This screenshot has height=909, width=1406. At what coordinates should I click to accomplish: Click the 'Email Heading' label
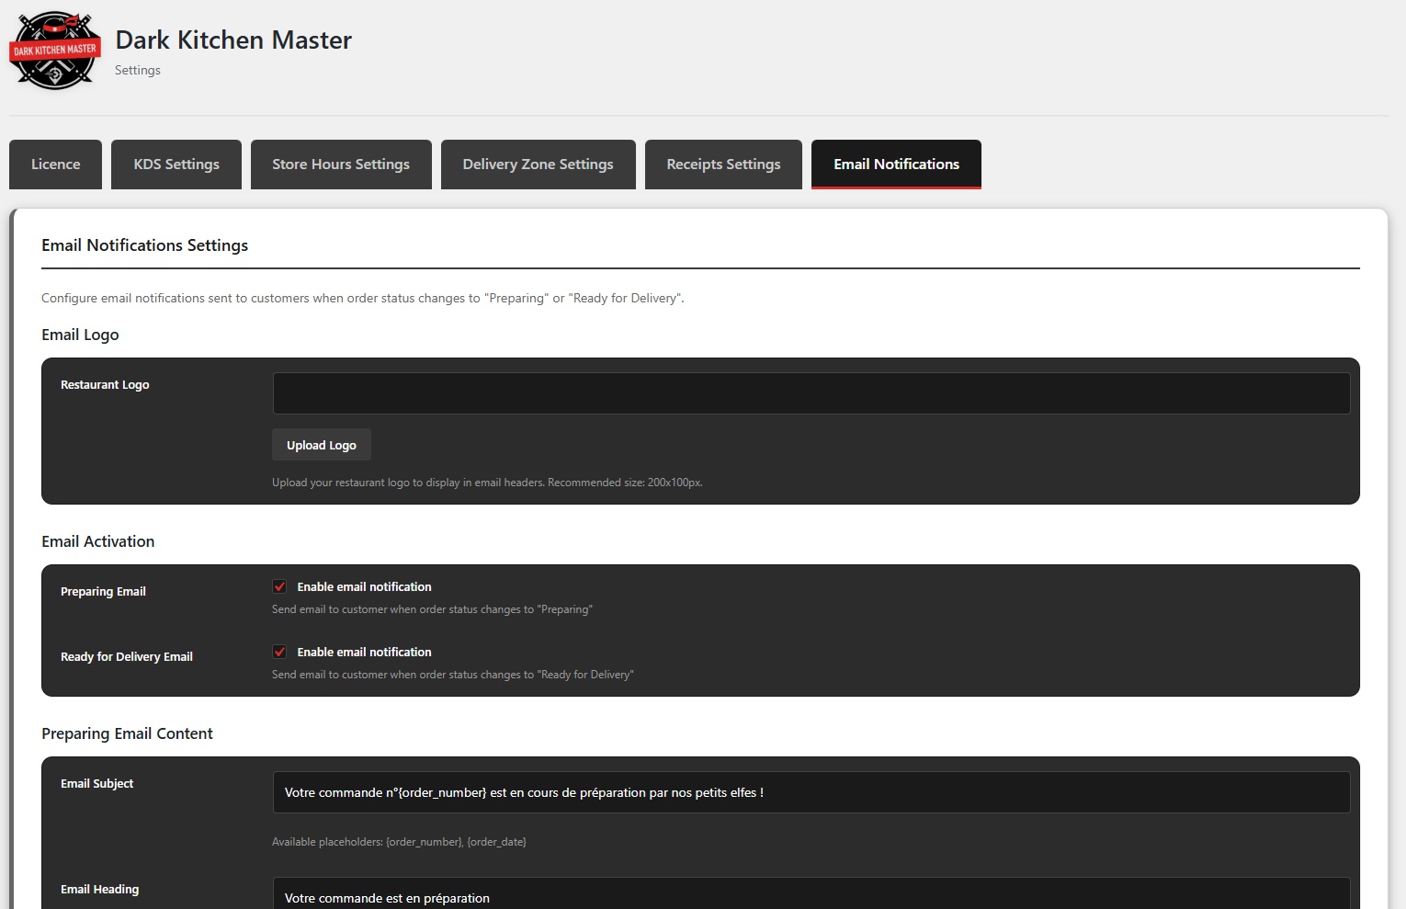(99, 890)
